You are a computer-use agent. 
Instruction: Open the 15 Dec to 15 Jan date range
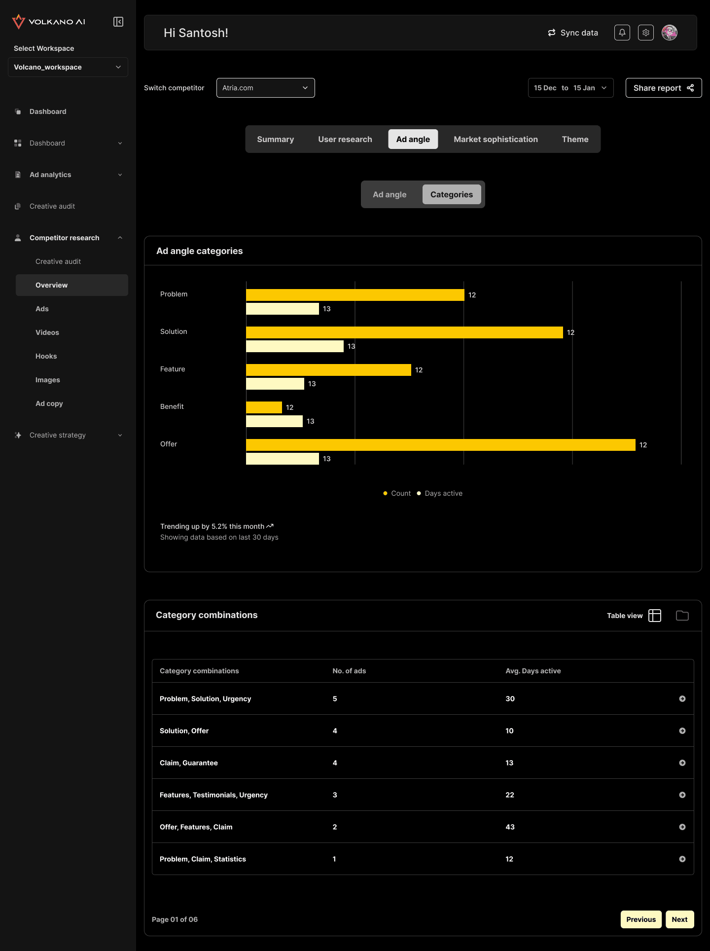coord(571,88)
